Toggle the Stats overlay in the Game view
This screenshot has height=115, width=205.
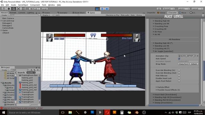133,15
